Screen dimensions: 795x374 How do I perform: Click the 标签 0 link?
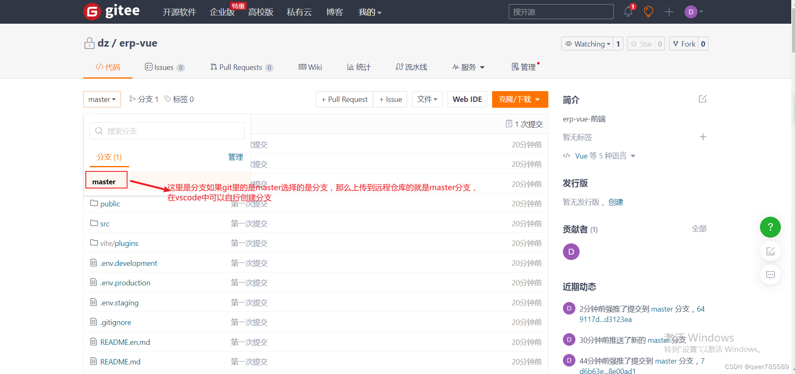tap(179, 99)
